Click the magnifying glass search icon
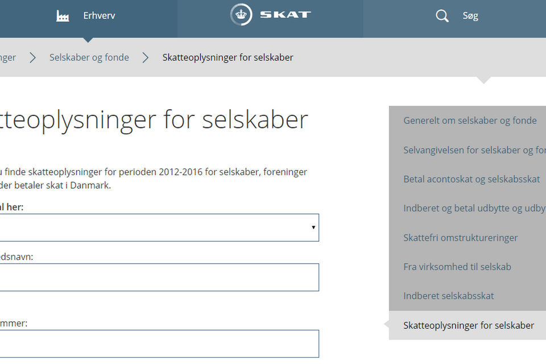The height and width of the screenshot is (364, 546). click(442, 16)
